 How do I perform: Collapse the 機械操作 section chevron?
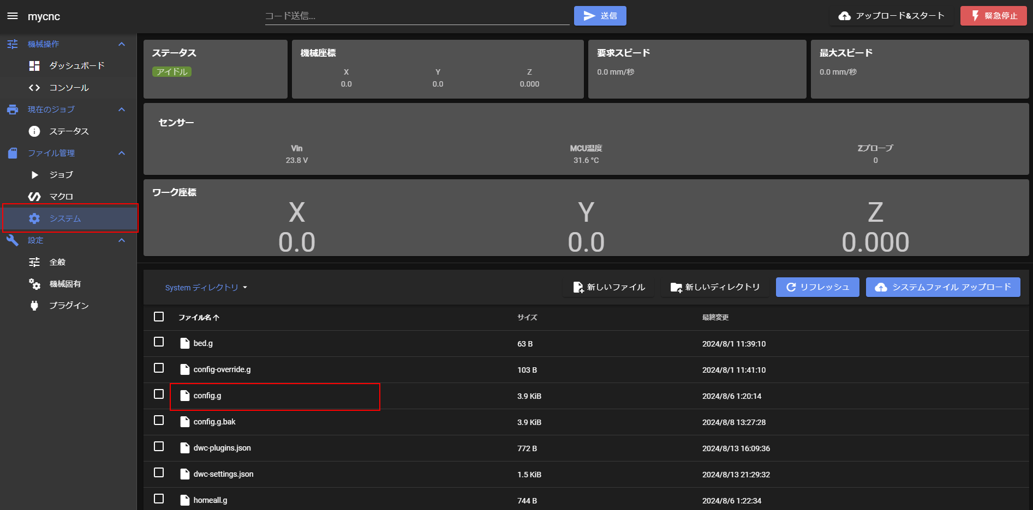(x=122, y=44)
